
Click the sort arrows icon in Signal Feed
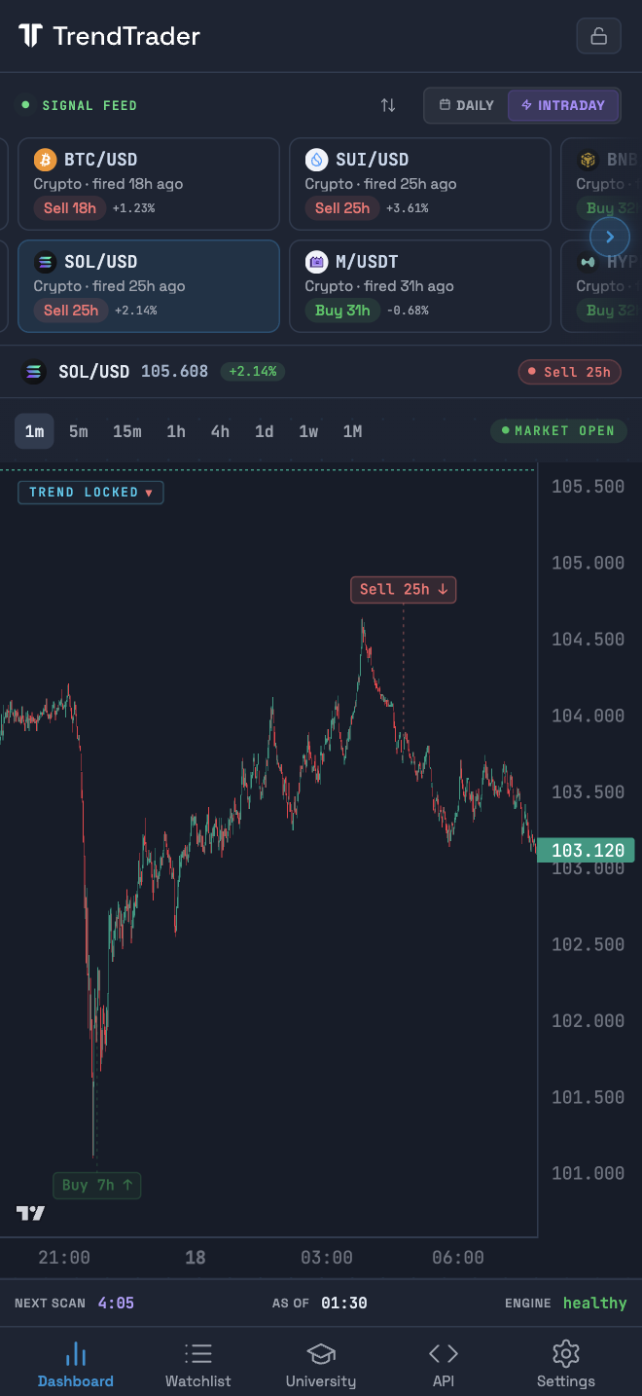[388, 105]
